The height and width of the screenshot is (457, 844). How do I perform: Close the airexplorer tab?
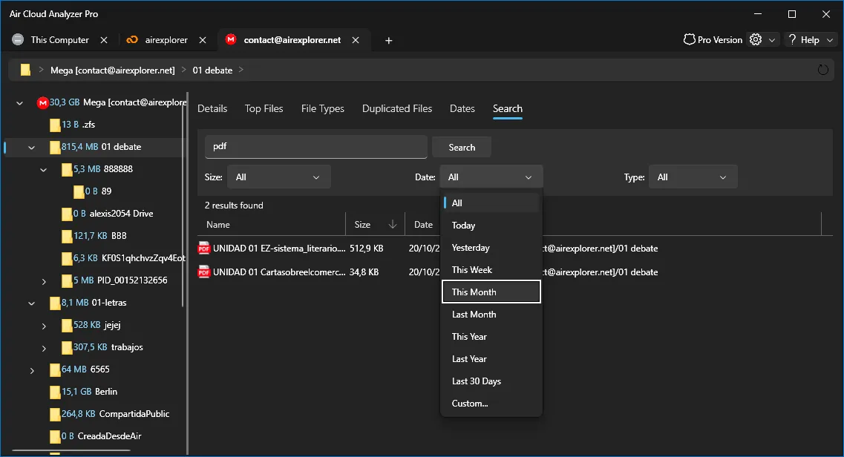tap(203, 40)
